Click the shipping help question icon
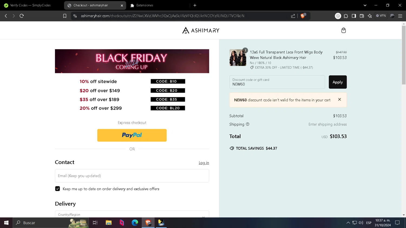The height and width of the screenshot is (228, 406). click(247, 124)
